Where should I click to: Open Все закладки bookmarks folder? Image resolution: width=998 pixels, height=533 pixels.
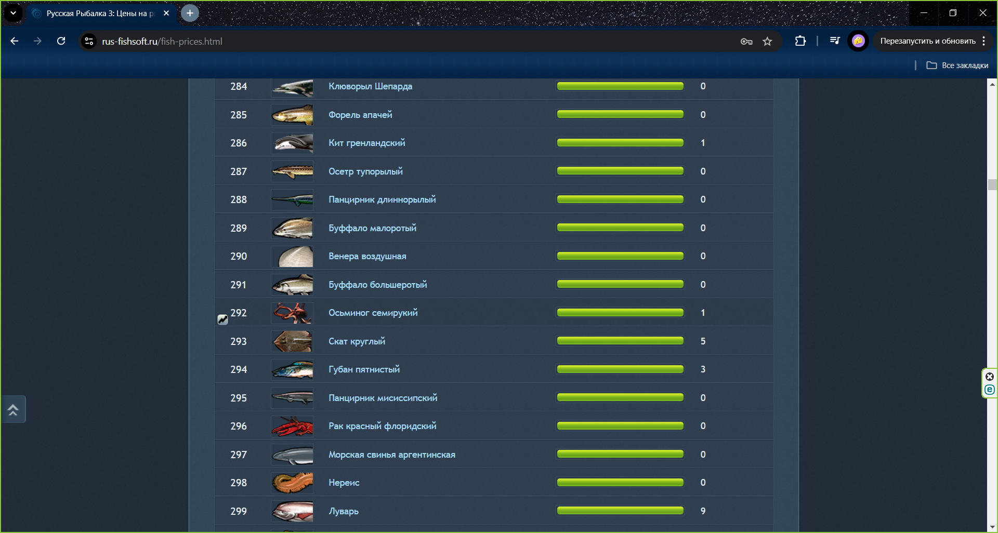pyautogui.click(x=957, y=65)
